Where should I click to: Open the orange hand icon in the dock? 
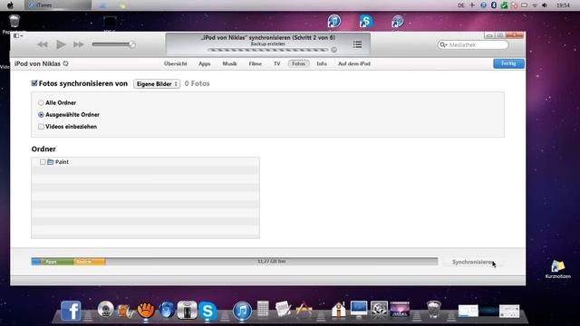(146, 311)
